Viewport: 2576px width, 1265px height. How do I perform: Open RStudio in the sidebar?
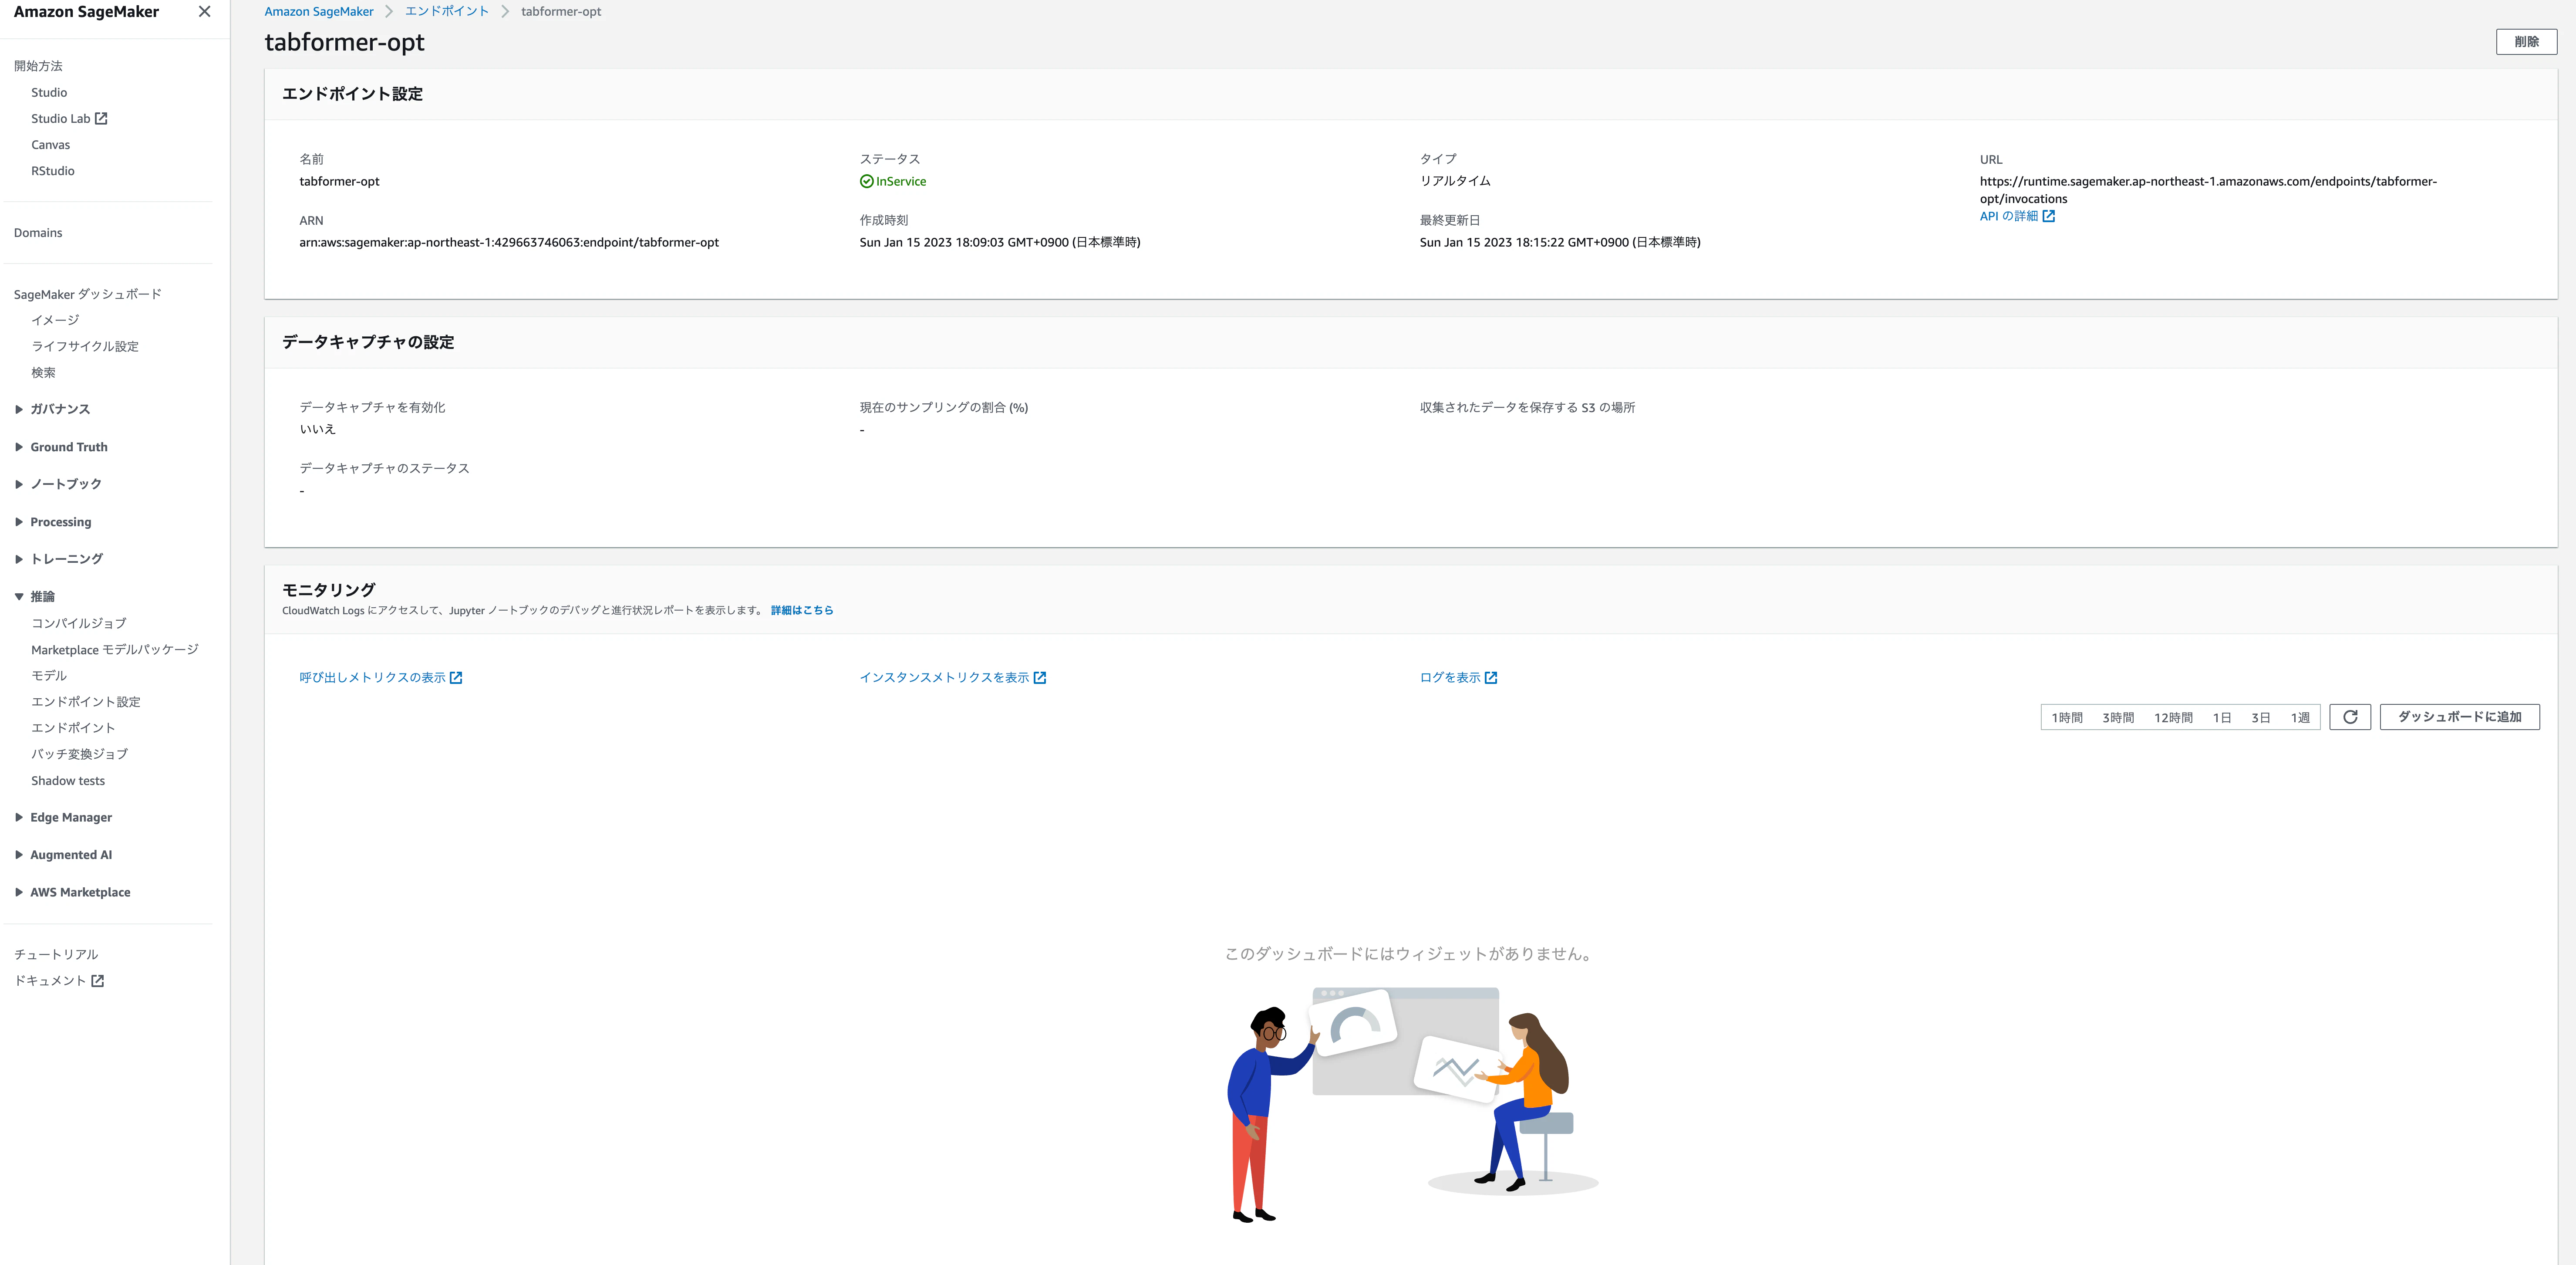[x=53, y=171]
